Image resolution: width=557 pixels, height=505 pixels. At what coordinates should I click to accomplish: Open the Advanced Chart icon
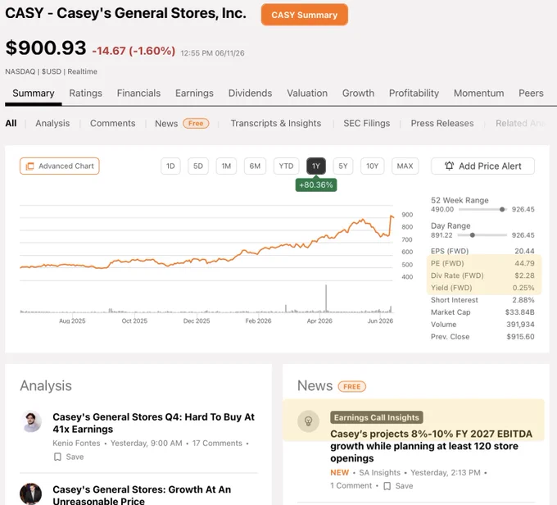click(29, 166)
